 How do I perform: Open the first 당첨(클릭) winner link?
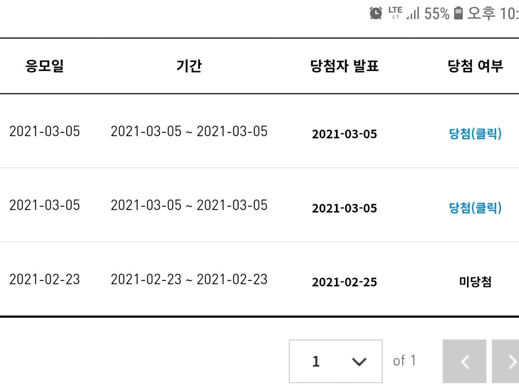click(x=475, y=134)
